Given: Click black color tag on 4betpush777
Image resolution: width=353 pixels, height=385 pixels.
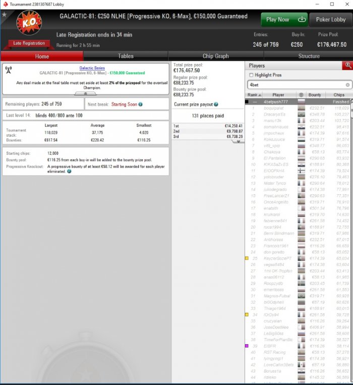Looking at the screenshot, I should (247, 101).
